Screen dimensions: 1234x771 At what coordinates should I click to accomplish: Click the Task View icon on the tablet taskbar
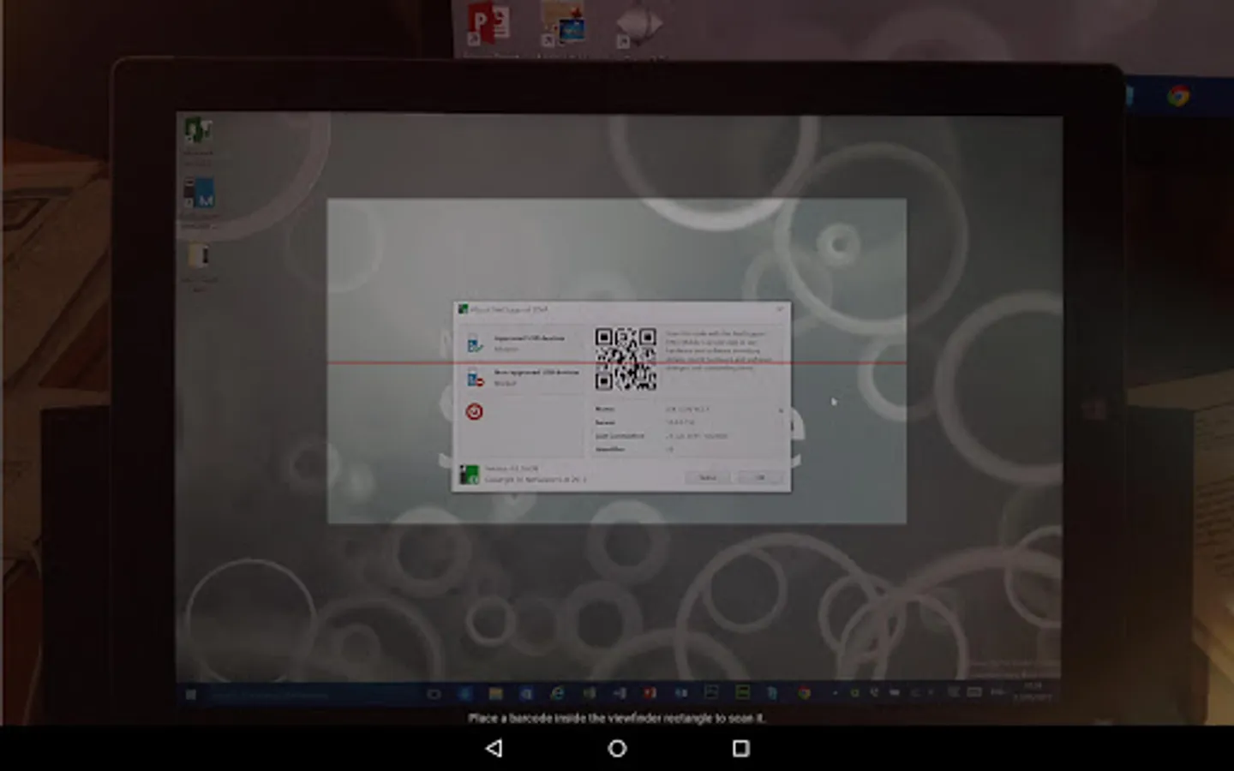tap(434, 694)
